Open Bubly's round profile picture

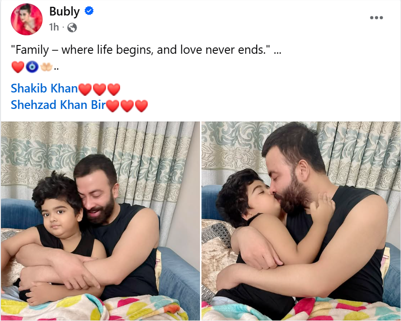click(x=26, y=19)
